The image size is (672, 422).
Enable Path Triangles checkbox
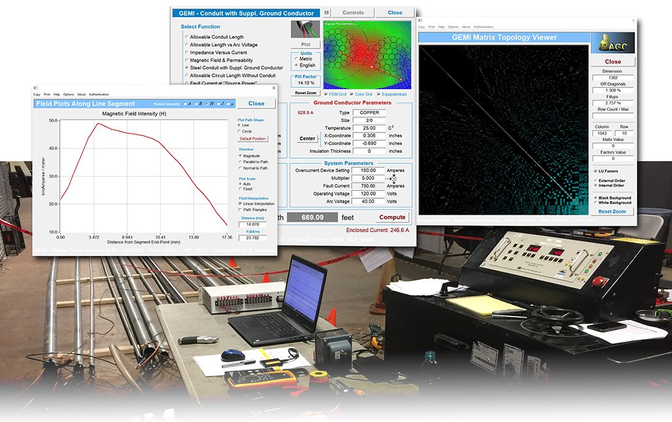pyautogui.click(x=240, y=210)
